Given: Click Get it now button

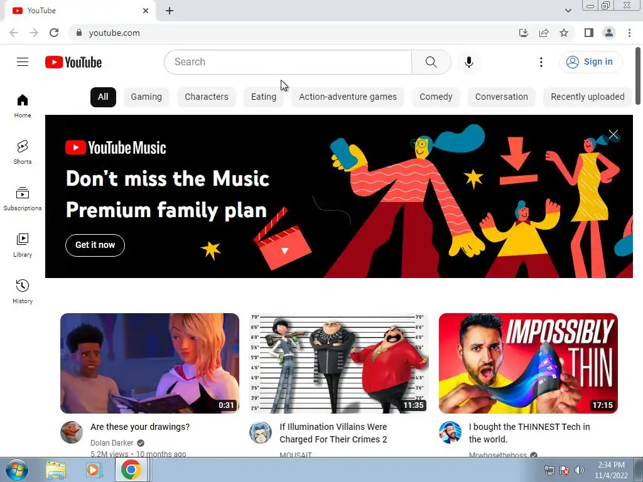Looking at the screenshot, I should click(95, 245).
